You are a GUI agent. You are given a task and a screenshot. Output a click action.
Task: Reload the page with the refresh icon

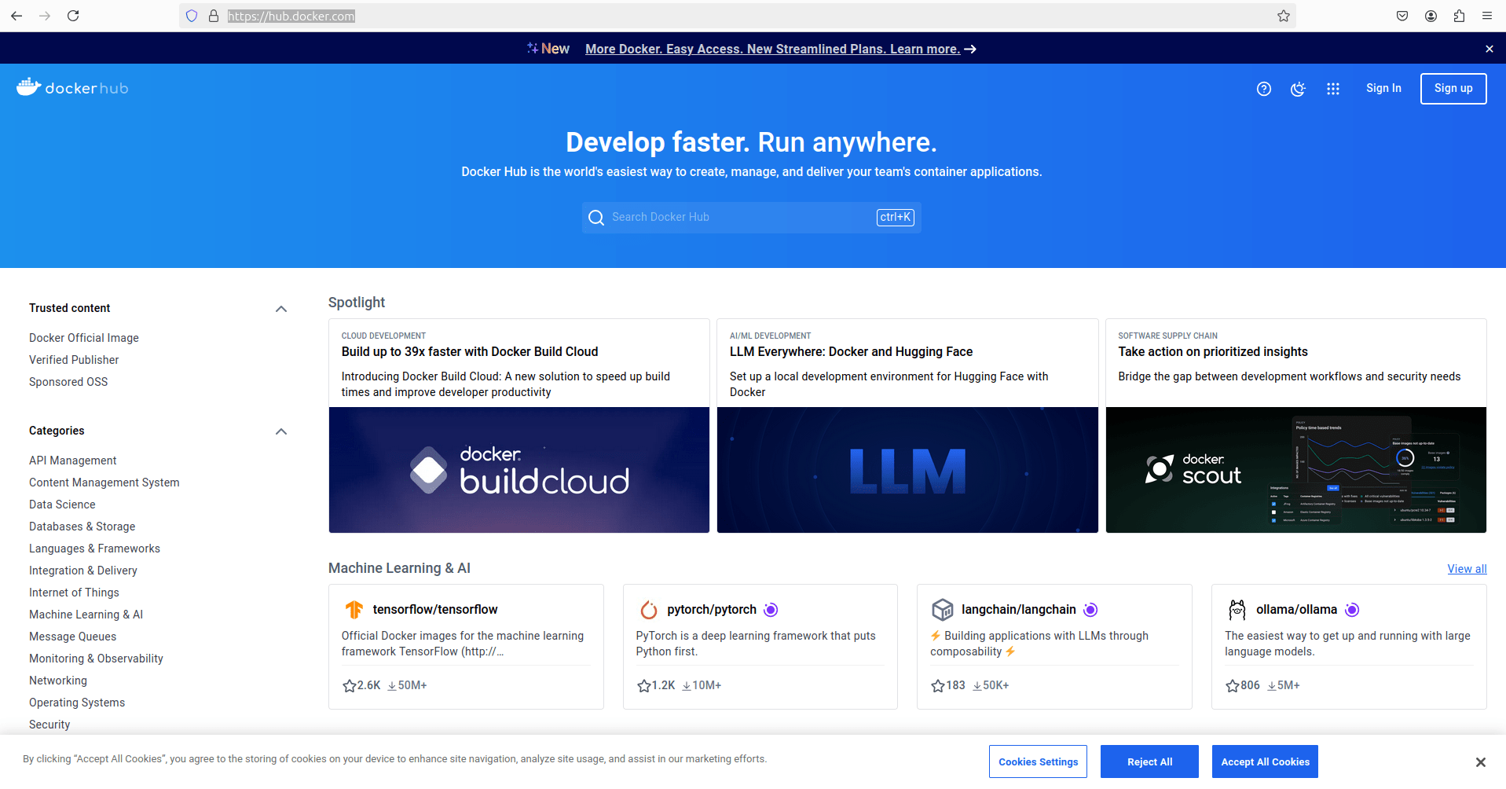tap(73, 16)
